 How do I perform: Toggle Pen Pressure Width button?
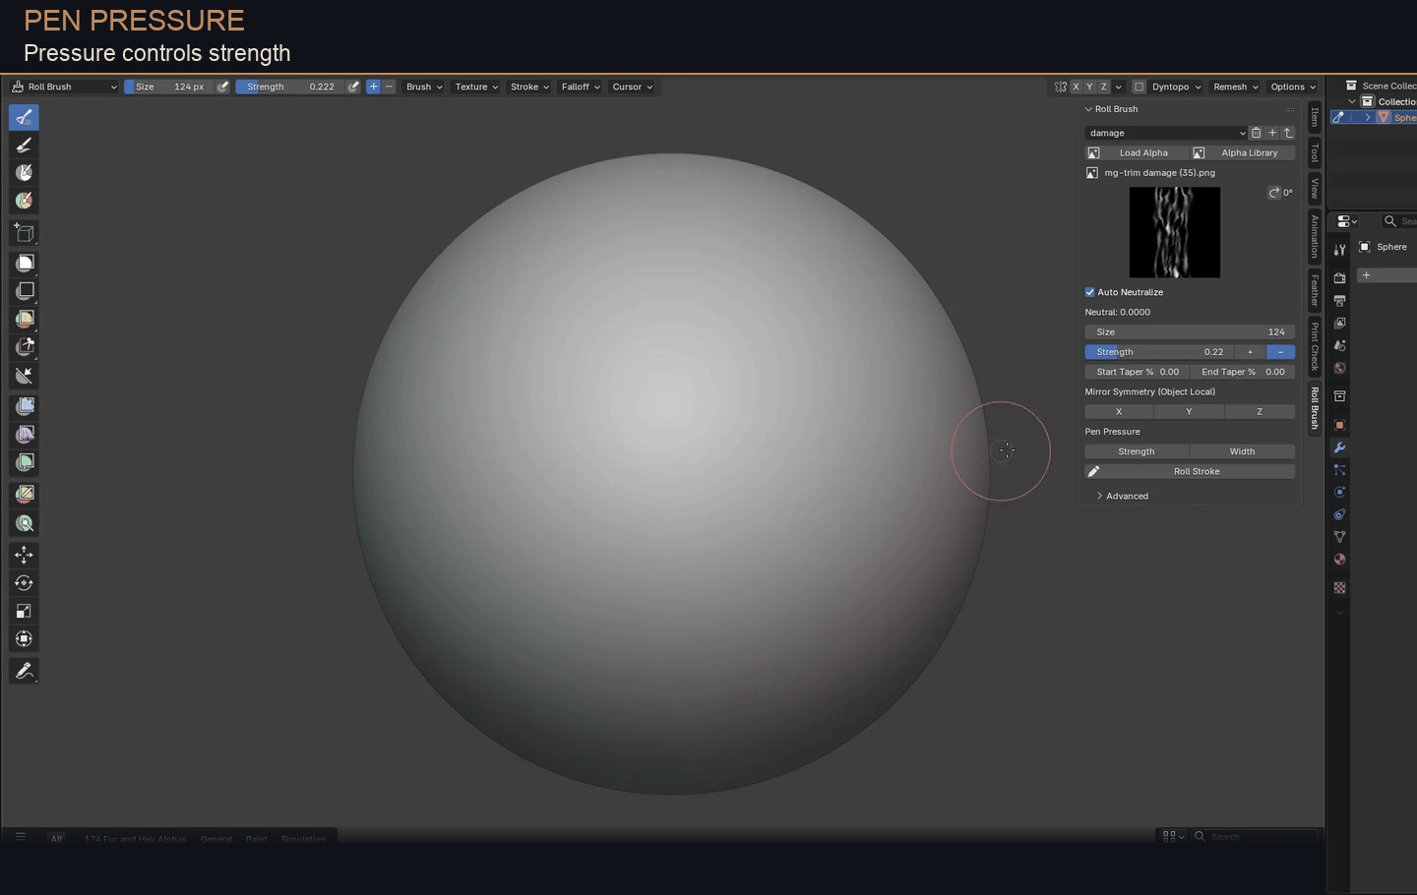(1242, 451)
